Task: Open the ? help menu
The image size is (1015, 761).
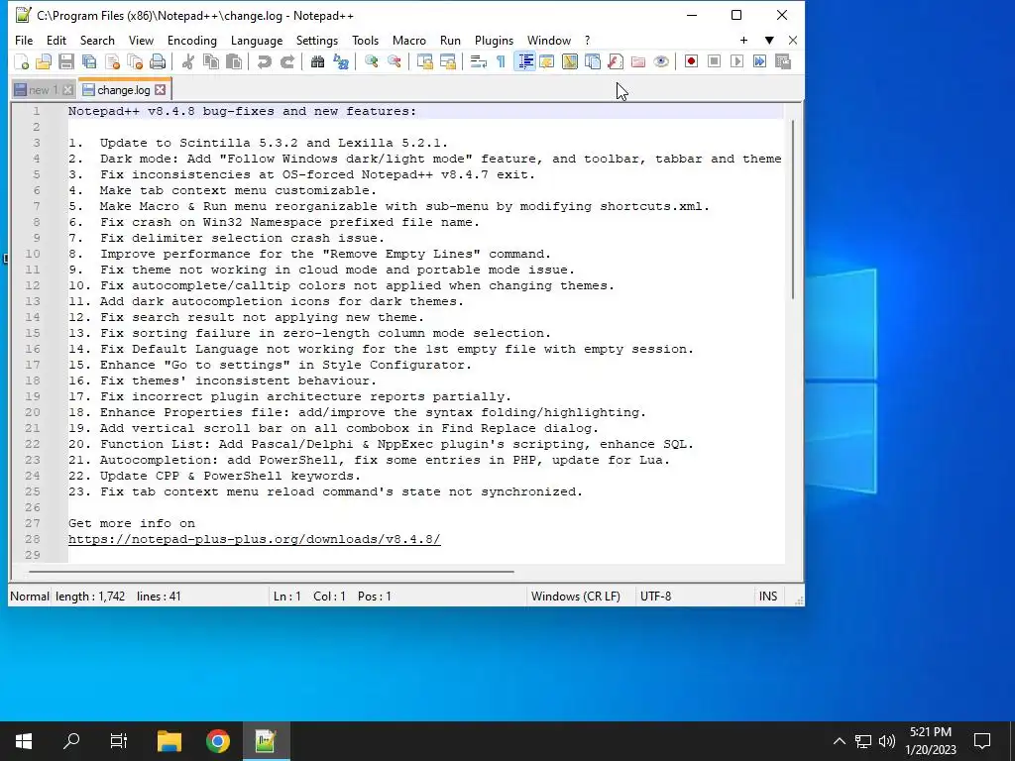Action: [587, 40]
